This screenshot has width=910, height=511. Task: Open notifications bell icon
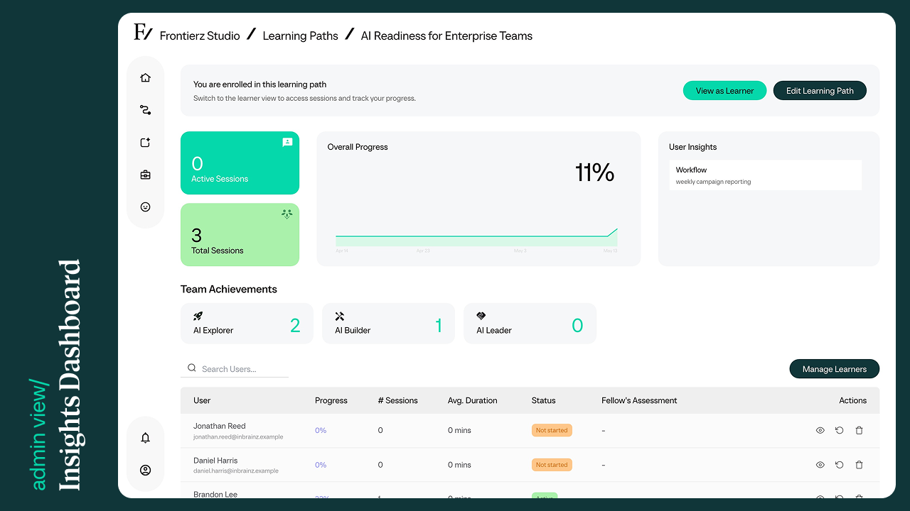point(146,438)
